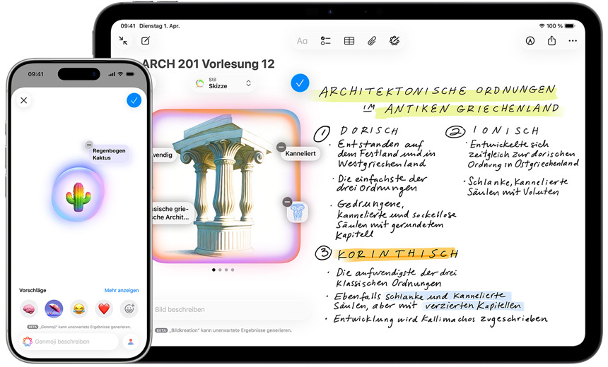The image size is (608, 367).
Task: Choose the umbrella Genmoji suggestion
Action: pos(54,308)
